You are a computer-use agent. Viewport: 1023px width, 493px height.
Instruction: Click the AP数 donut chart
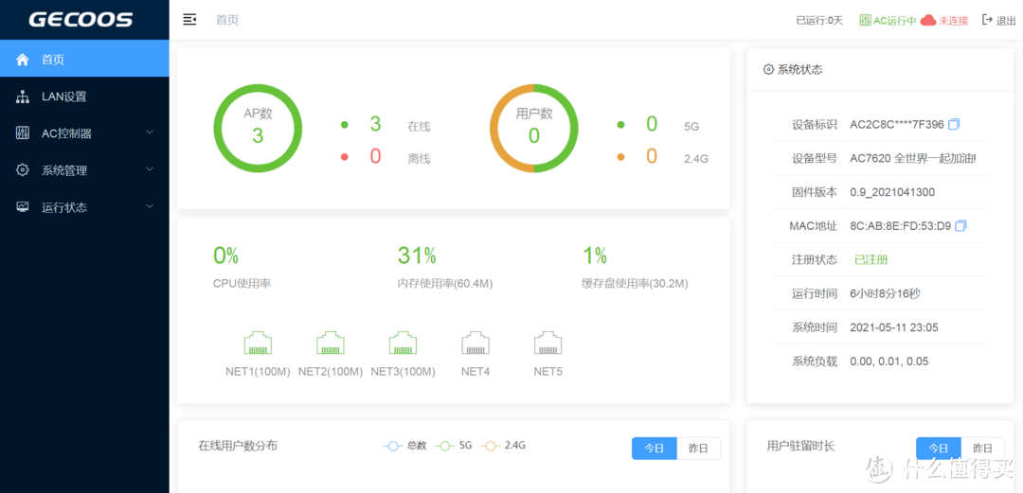click(258, 129)
